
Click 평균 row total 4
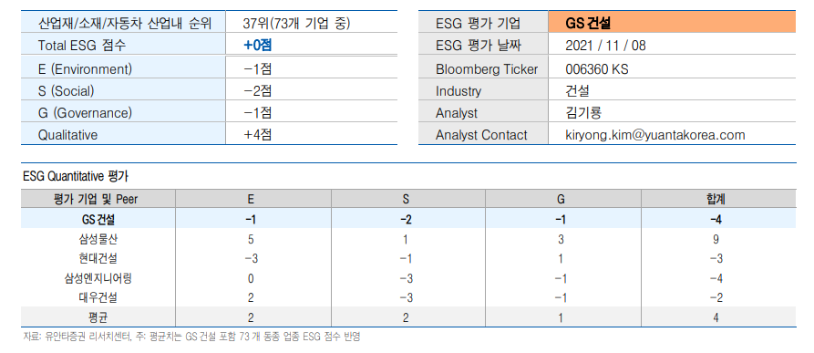pyautogui.click(x=716, y=317)
